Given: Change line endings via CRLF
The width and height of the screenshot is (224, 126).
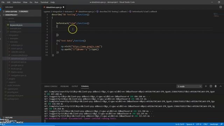Looking at the screenshot, I should pyautogui.click(x=205, y=124).
